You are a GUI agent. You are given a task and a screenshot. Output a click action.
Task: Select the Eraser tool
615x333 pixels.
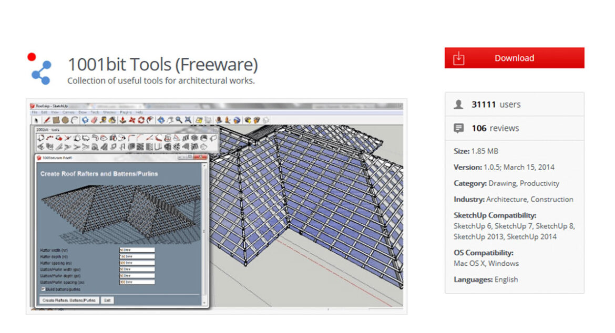(95, 120)
